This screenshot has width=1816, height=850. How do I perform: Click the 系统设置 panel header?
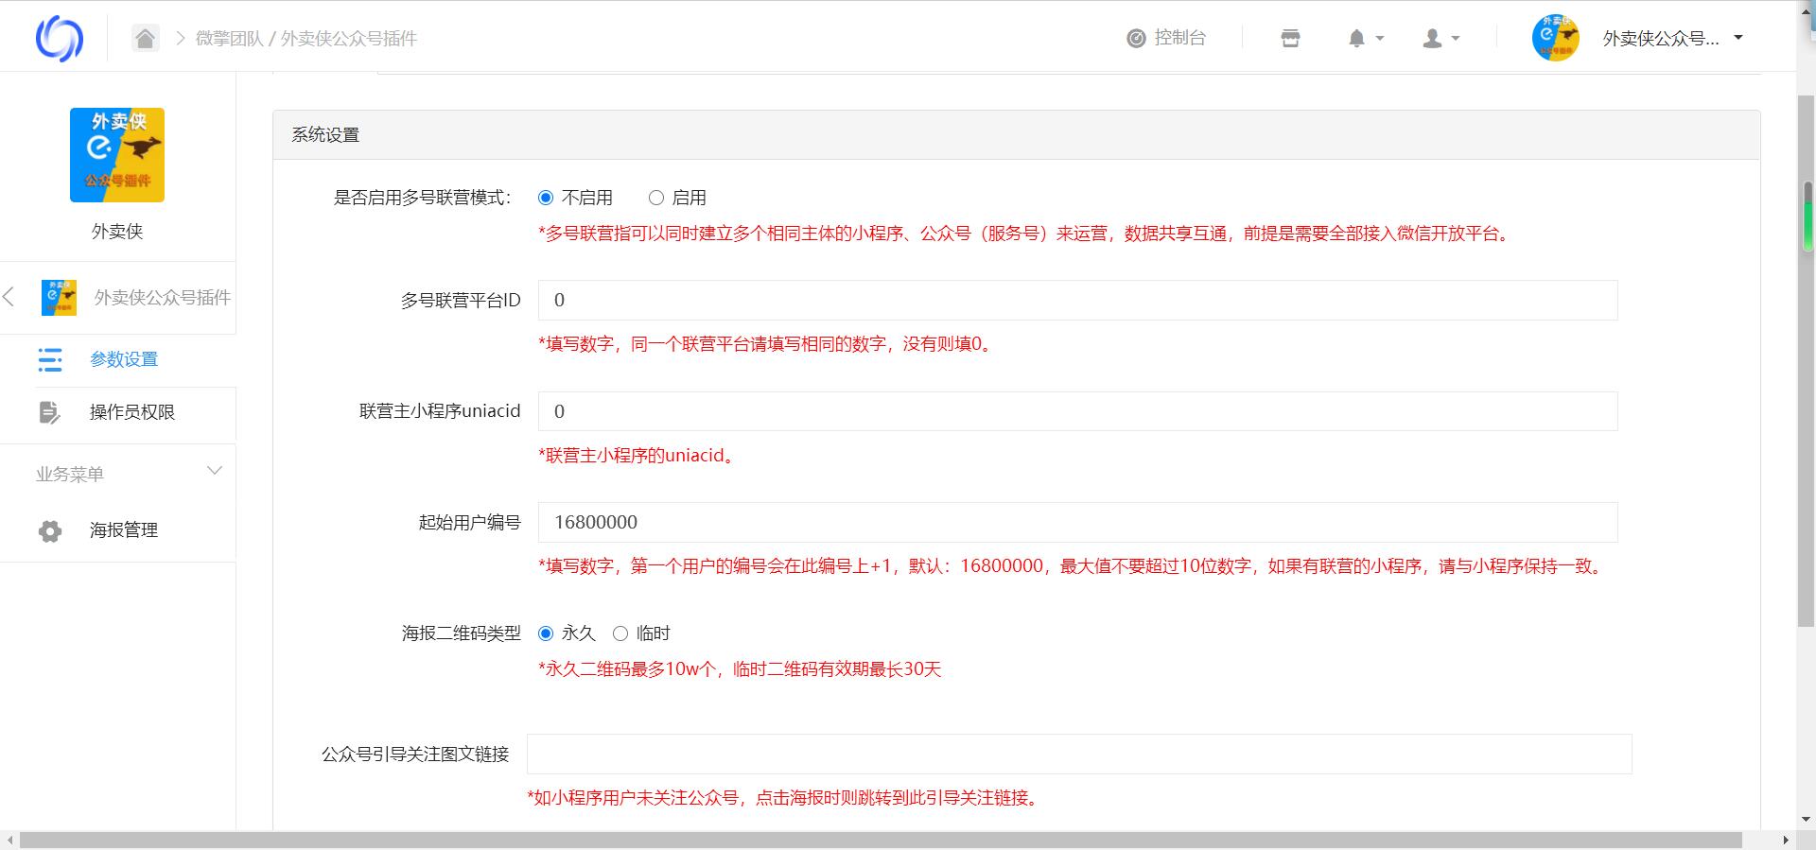point(1017,135)
